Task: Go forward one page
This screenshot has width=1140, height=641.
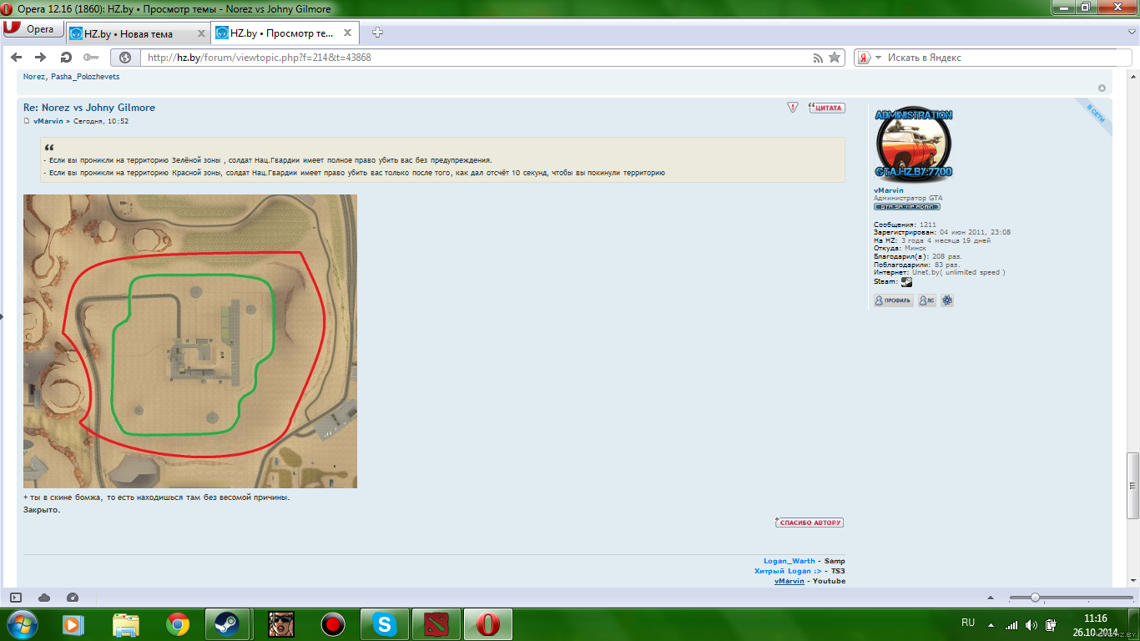Action: point(40,58)
